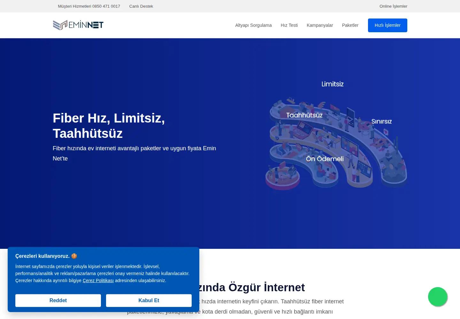Click the hero subtitle about fiber paketler
The image size is (460, 319).
tap(134, 153)
